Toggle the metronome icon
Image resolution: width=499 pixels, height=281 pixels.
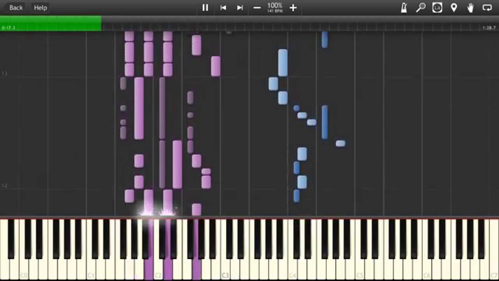pos(404,7)
